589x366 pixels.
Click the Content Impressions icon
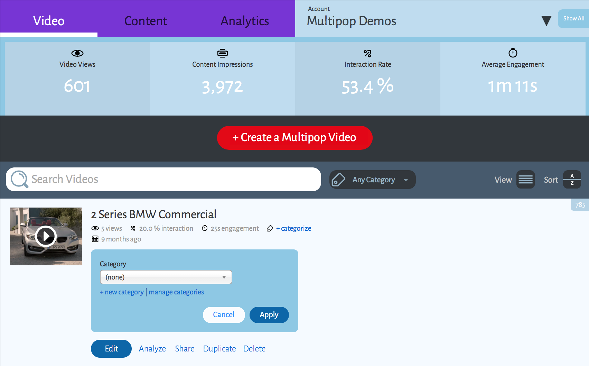[223, 53]
